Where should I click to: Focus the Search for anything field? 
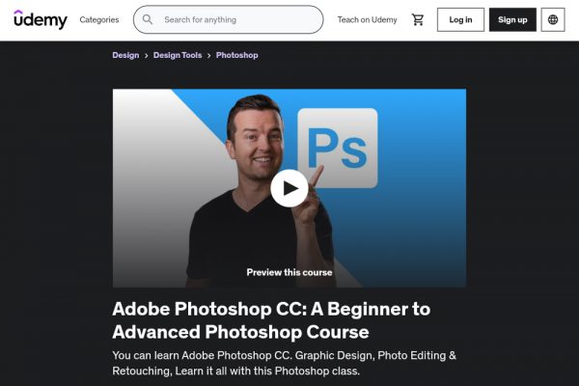click(x=228, y=19)
